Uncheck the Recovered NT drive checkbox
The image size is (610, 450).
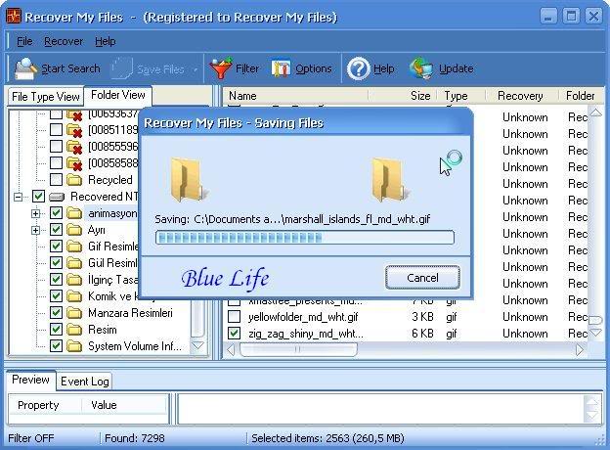click(38, 197)
